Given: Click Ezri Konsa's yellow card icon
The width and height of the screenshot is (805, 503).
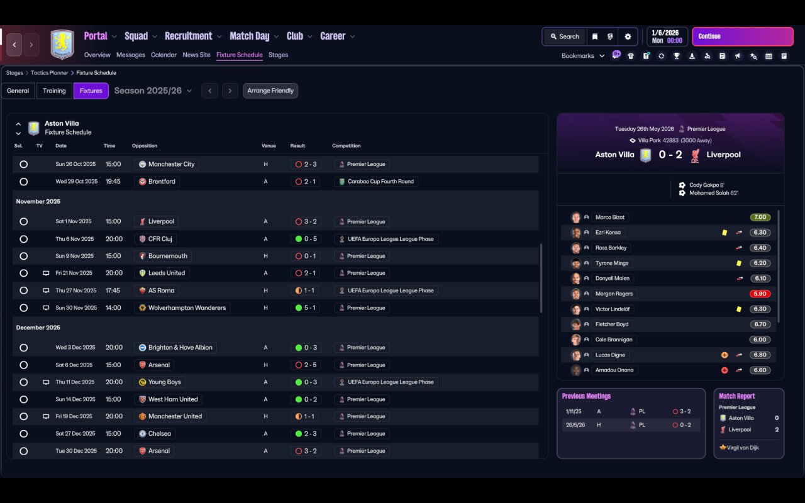Looking at the screenshot, I should click(x=724, y=233).
